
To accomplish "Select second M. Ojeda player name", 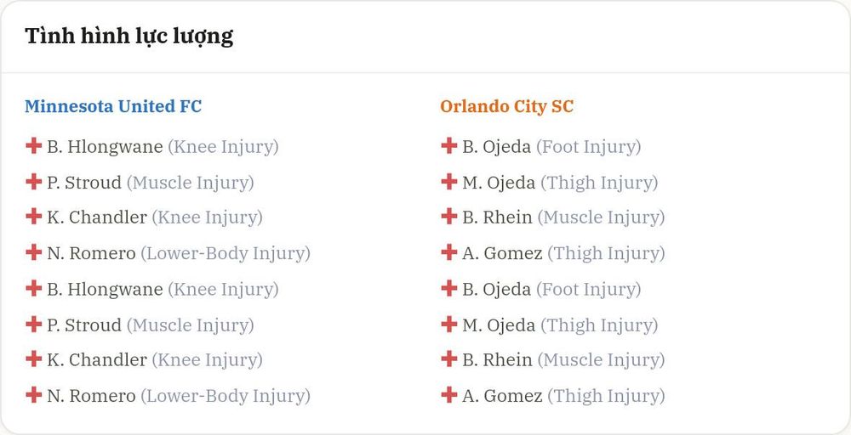I will coord(499,325).
